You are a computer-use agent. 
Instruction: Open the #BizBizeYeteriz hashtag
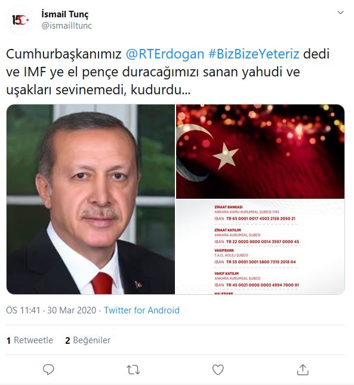point(254,54)
